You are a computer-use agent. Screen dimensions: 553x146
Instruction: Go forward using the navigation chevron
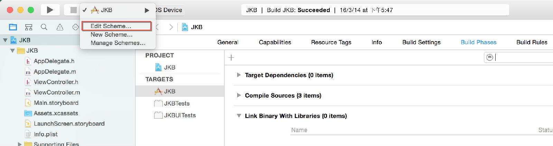pos(171,27)
